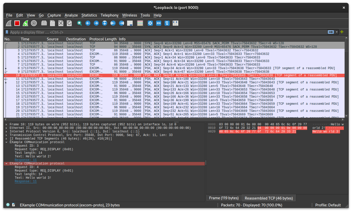Open the Help menu
Screen dimensions: 352x212
point(158,15)
